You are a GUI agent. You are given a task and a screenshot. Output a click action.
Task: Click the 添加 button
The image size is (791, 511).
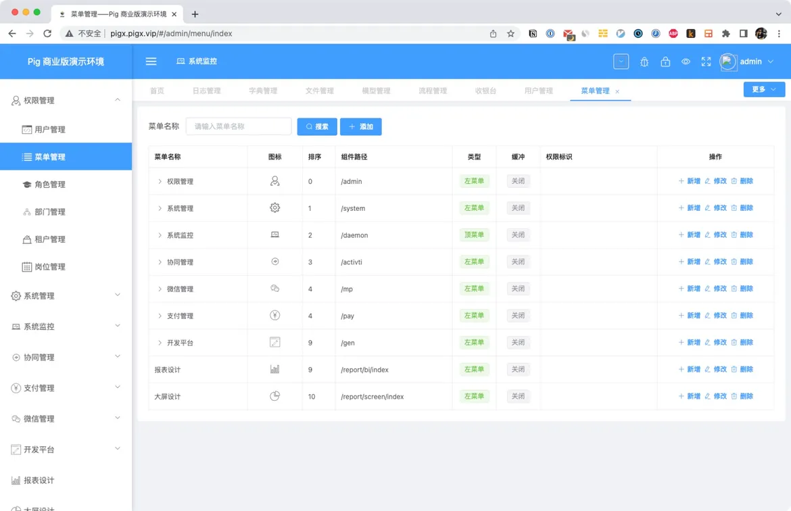coord(361,126)
